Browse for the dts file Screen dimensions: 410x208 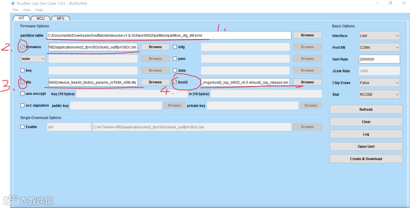tap(155, 82)
